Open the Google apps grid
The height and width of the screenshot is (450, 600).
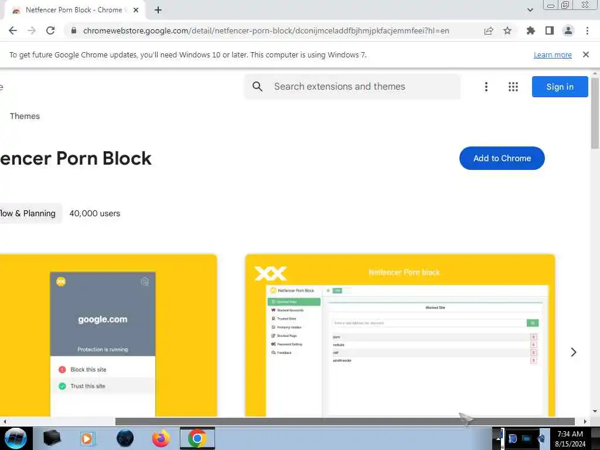coord(513,87)
